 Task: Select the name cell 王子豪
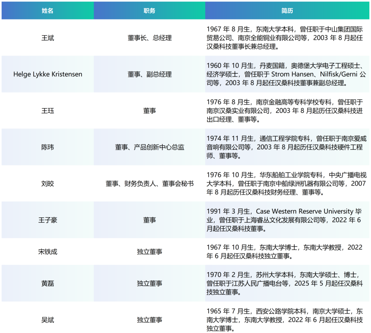coord(47,220)
